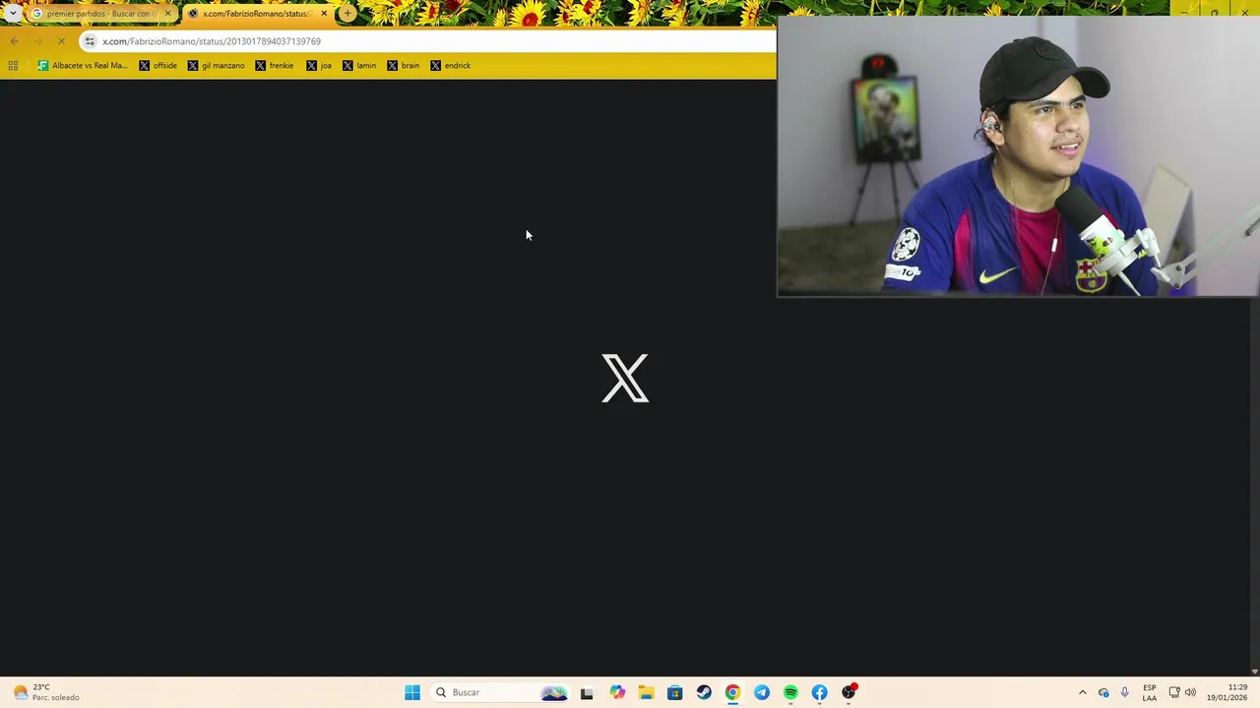
Task: Launch Copilot from the taskbar
Action: coord(617,692)
